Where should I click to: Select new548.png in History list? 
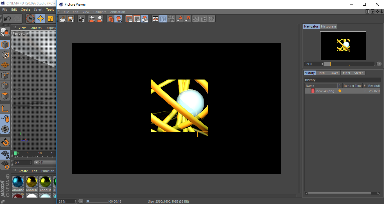[x=343, y=91]
